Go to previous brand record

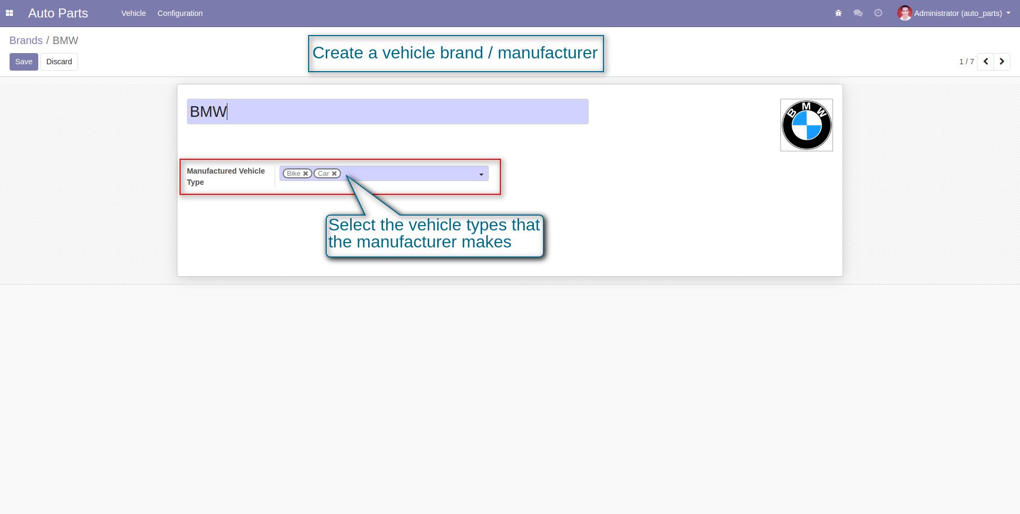click(985, 62)
